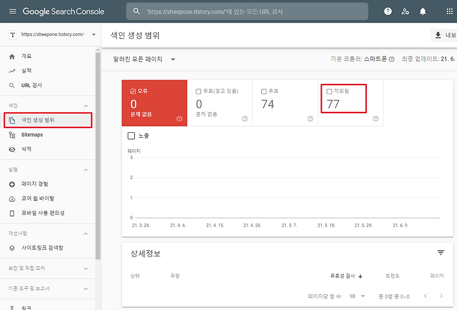This screenshot has width=457, height=310.
Task: Open the help question mark icon
Action: tap(388, 12)
